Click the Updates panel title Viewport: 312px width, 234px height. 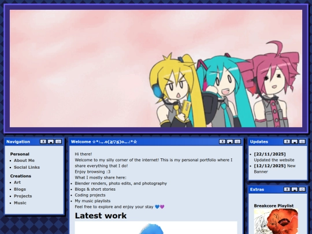(x=259, y=142)
